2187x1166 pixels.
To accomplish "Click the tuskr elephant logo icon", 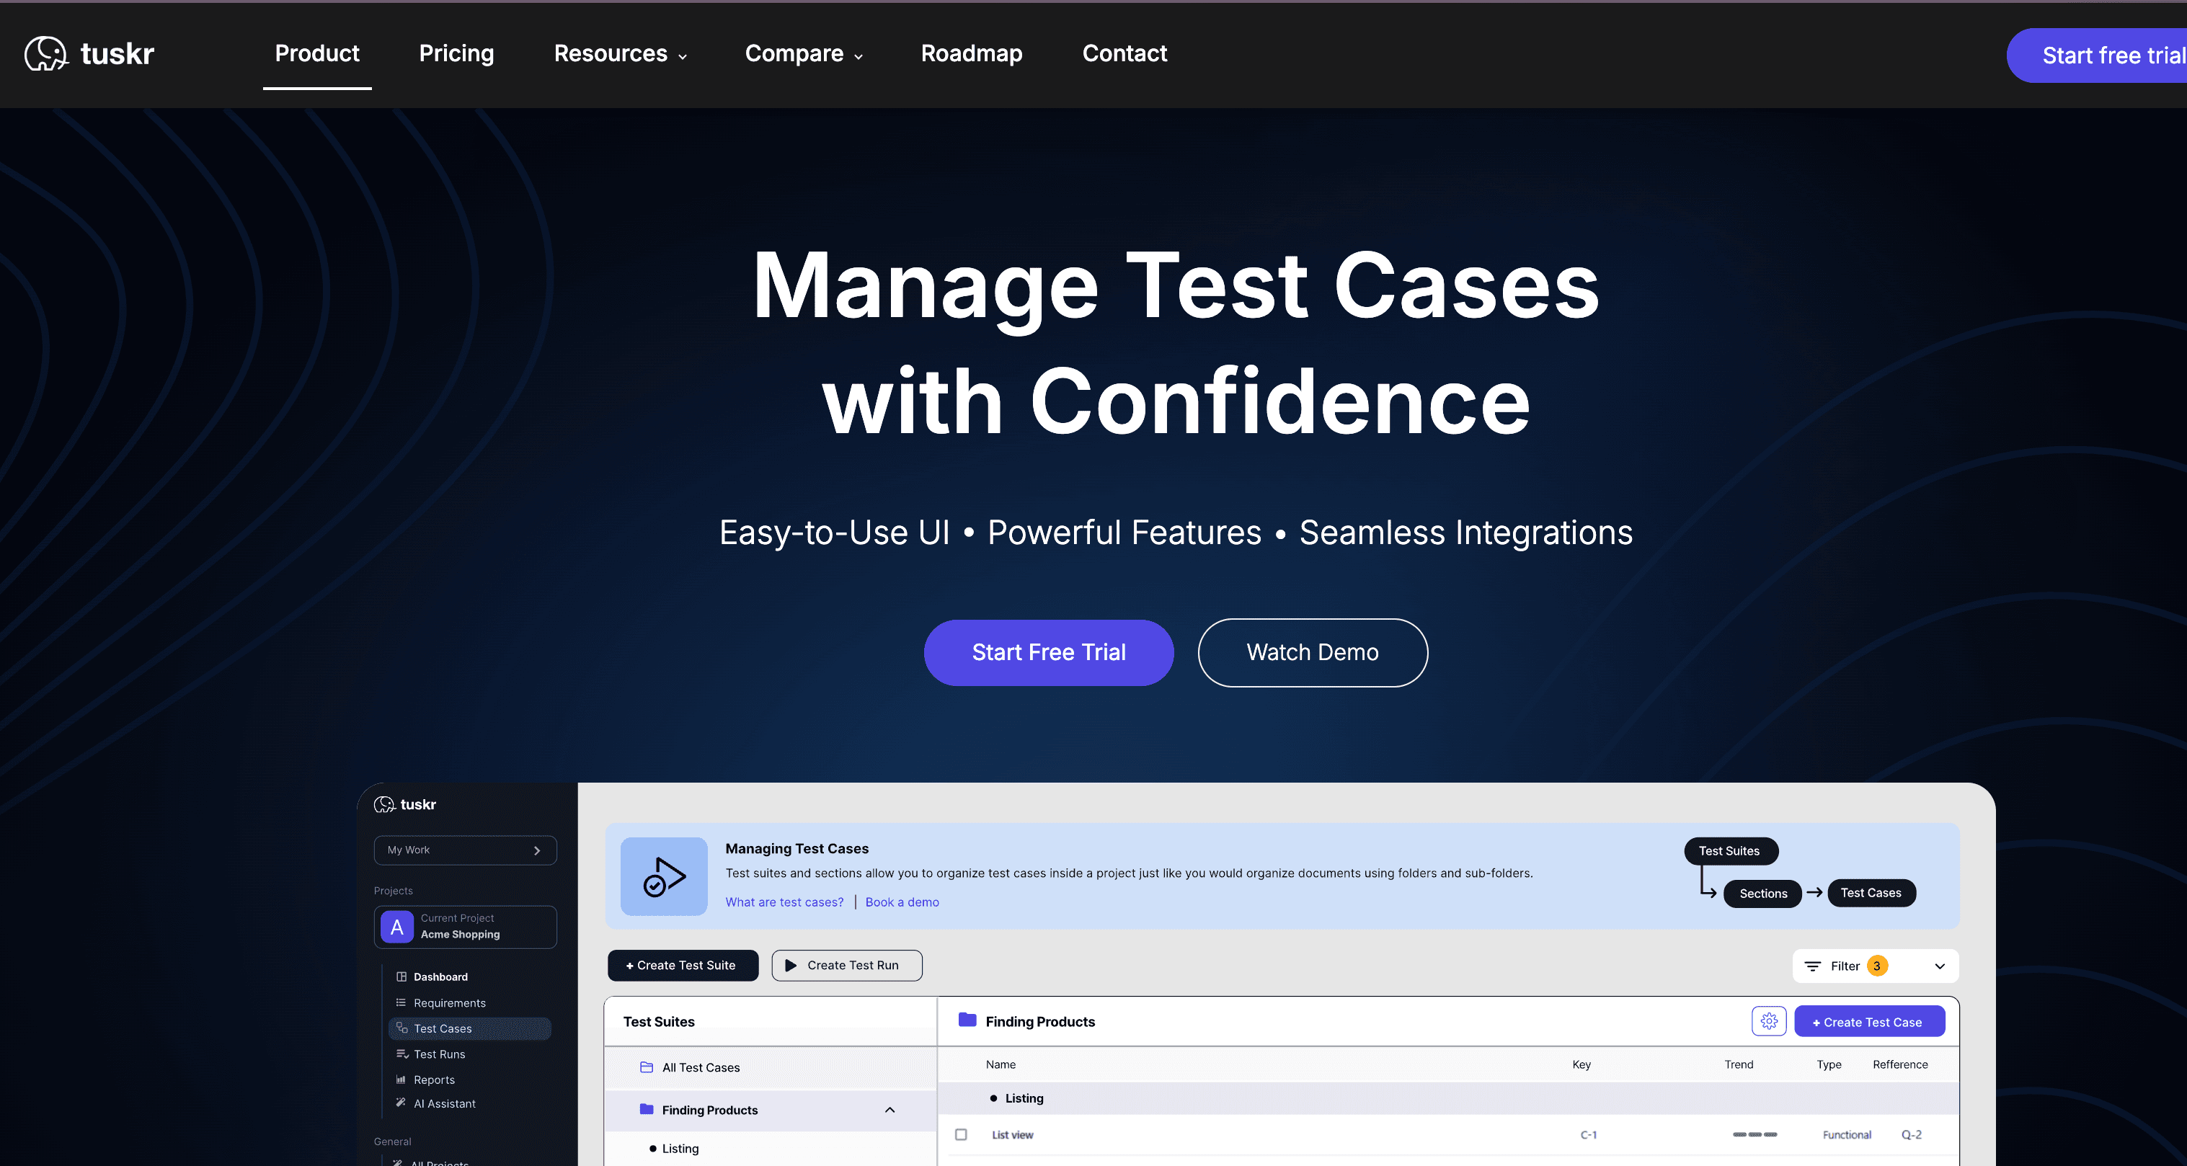I will coord(46,53).
